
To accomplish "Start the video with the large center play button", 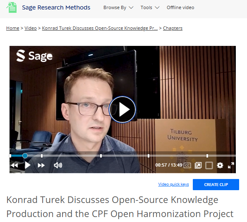I will tap(122, 110).
